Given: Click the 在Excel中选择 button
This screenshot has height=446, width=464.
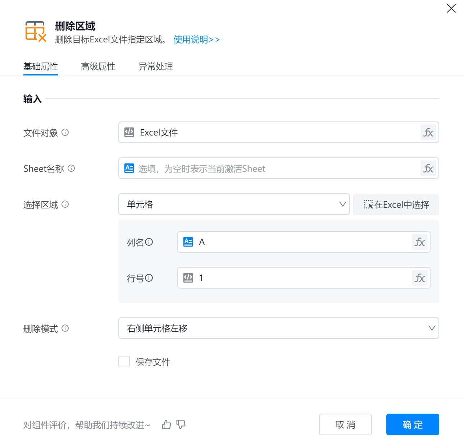Looking at the screenshot, I should (396, 204).
